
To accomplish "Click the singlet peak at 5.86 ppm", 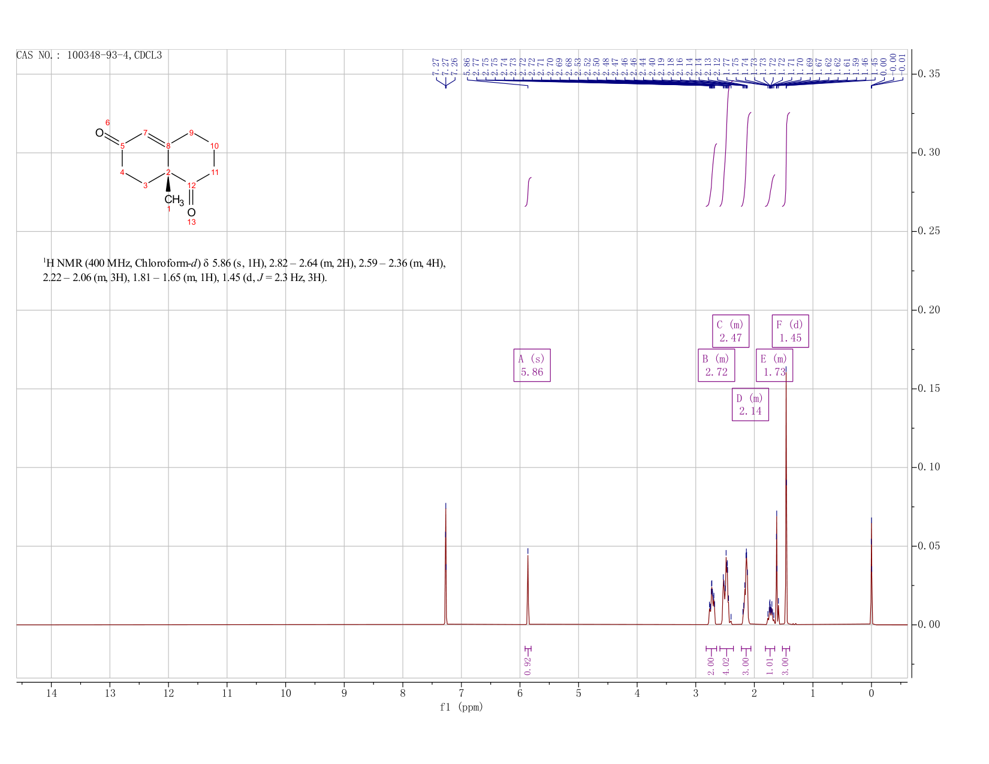I will coord(528,587).
